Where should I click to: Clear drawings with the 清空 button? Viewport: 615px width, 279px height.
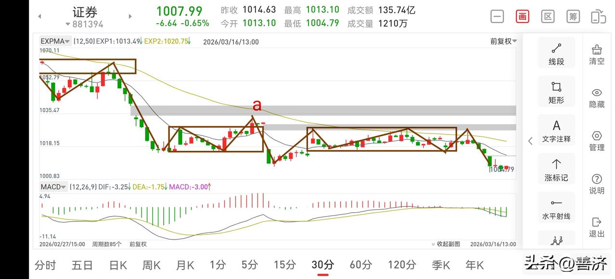[x=597, y=54]
